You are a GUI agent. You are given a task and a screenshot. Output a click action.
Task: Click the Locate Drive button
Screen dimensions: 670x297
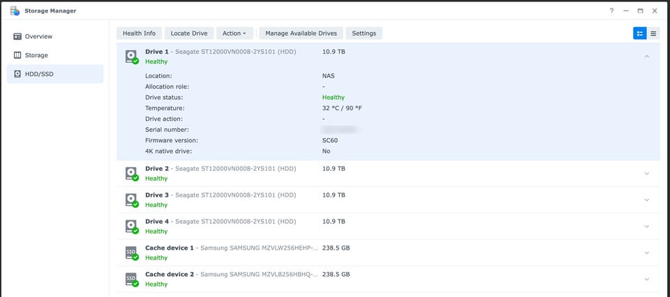[189, 33]
